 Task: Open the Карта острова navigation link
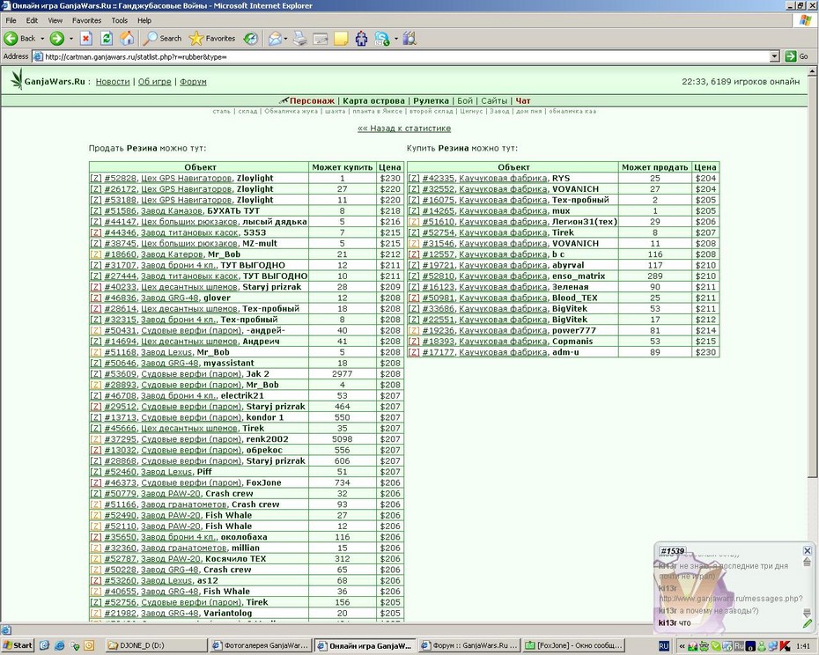pyautogui.click(x=373, y=101)
